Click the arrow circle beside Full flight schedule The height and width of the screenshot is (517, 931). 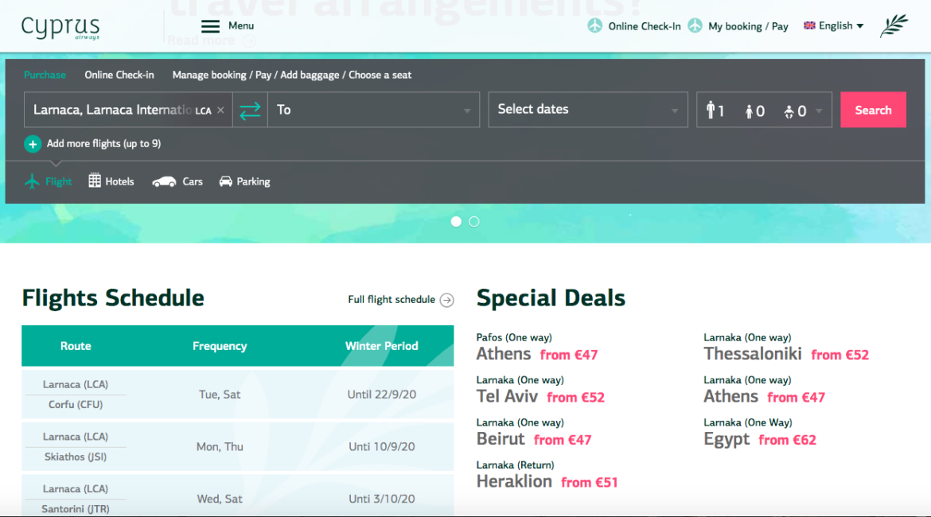pos(447,300)
